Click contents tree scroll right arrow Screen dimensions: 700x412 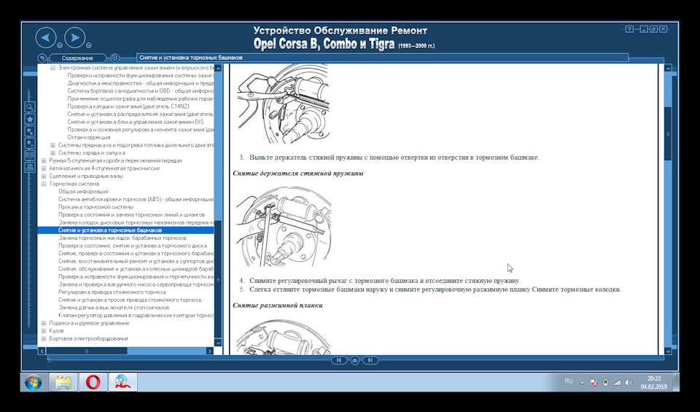(209, 351)
